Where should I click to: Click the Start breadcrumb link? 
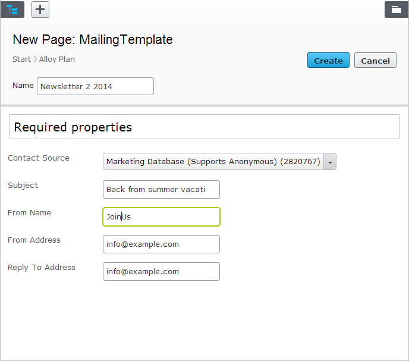click(21, 59)
